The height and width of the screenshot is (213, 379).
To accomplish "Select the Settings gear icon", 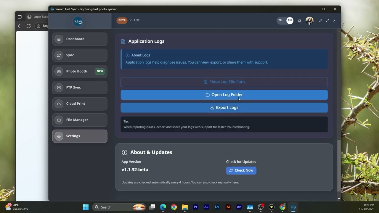I will pyautogui.click(x=59, y=136).
